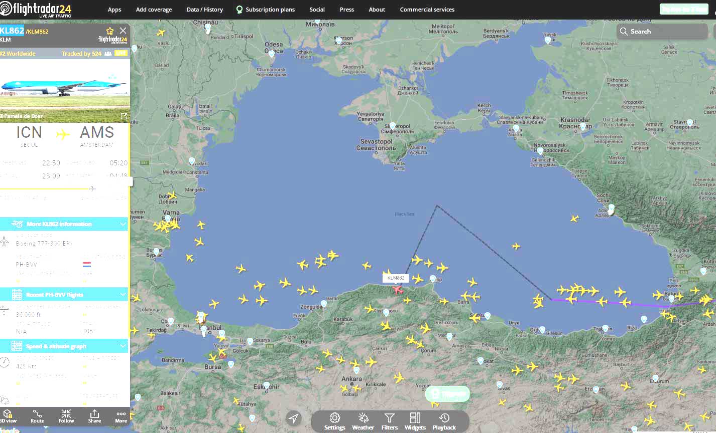Click the Novorossiysk airport marker
Viewport: 716px width, 433px height.
(540, 150)
